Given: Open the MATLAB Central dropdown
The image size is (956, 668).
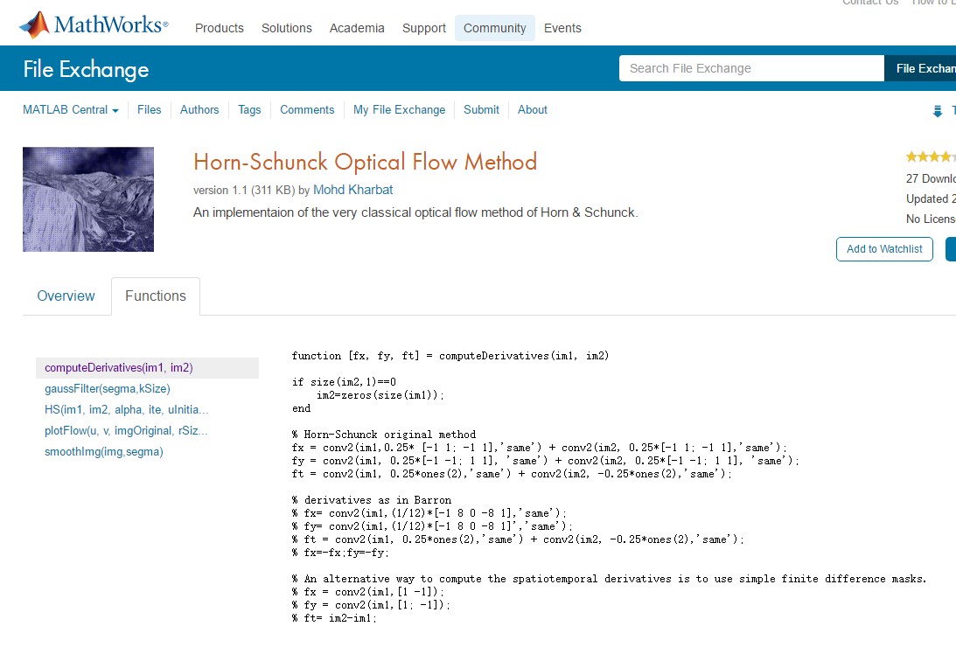Looking at the screenshot, I should tap(71, 109).
